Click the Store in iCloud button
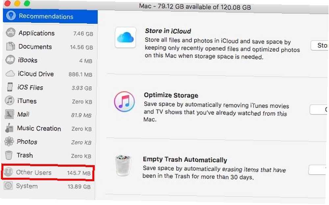 319,45
